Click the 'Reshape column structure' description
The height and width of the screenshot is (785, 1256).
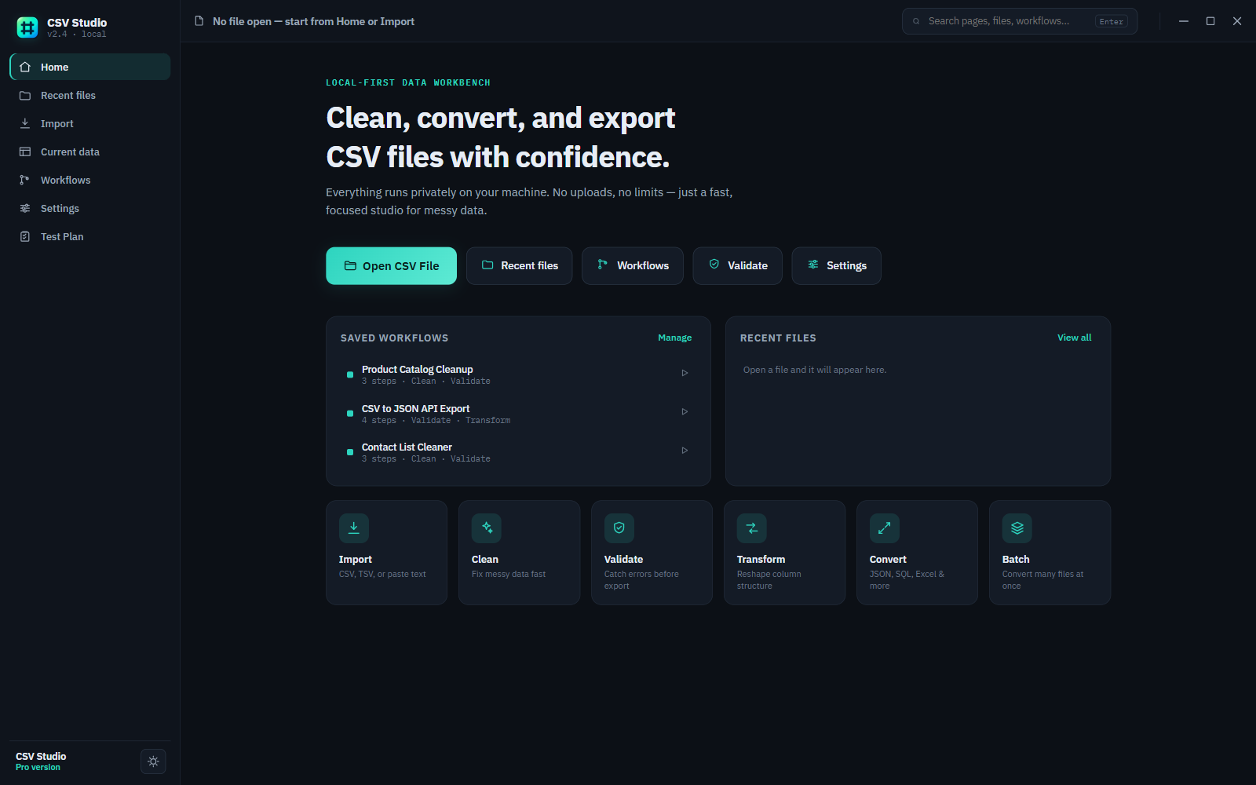769,580
